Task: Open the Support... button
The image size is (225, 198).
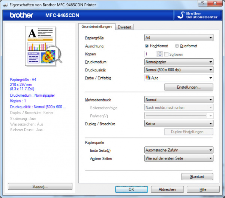Action: click(x=40, y=186)
